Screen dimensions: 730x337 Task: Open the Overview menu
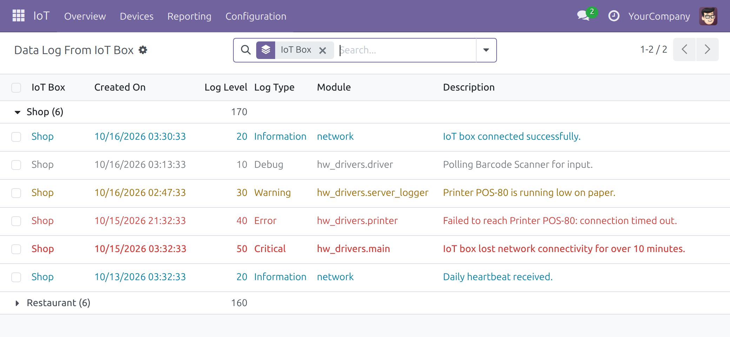(85, 16)
